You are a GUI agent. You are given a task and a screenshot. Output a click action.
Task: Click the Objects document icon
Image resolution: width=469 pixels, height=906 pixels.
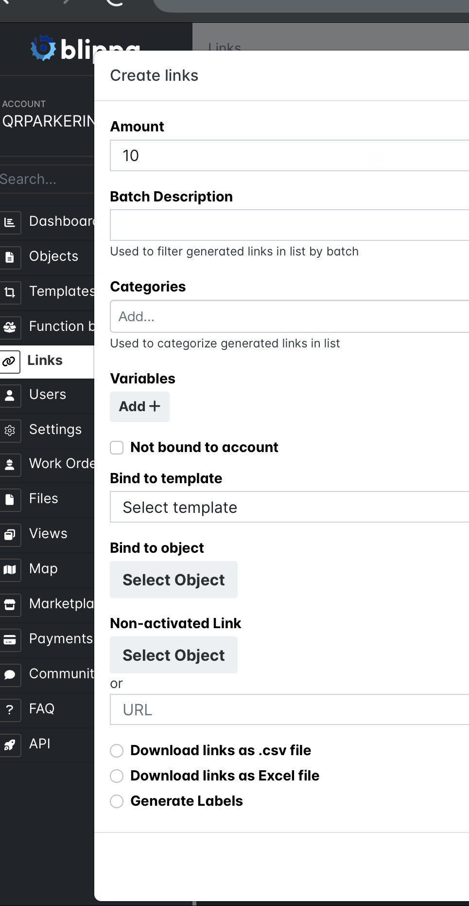point(10,257)
